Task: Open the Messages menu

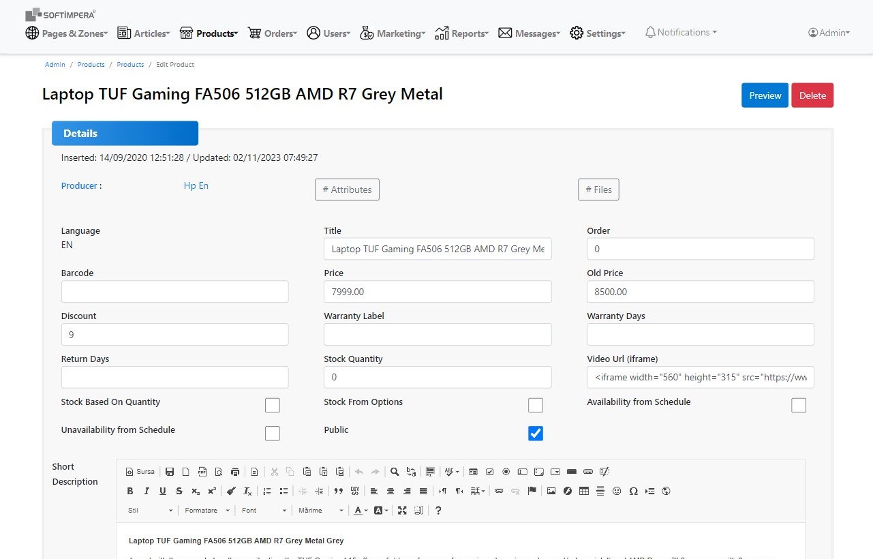Action: click(529, 33)
